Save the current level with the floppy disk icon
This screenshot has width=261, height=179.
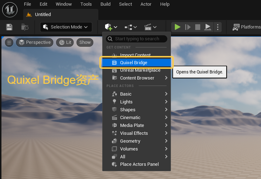coord(9,27)
